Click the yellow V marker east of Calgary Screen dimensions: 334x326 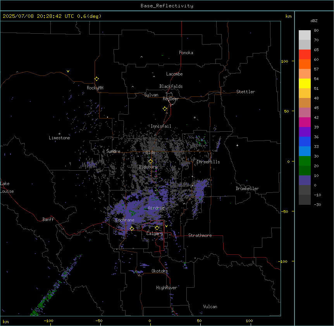click(166, 226)
